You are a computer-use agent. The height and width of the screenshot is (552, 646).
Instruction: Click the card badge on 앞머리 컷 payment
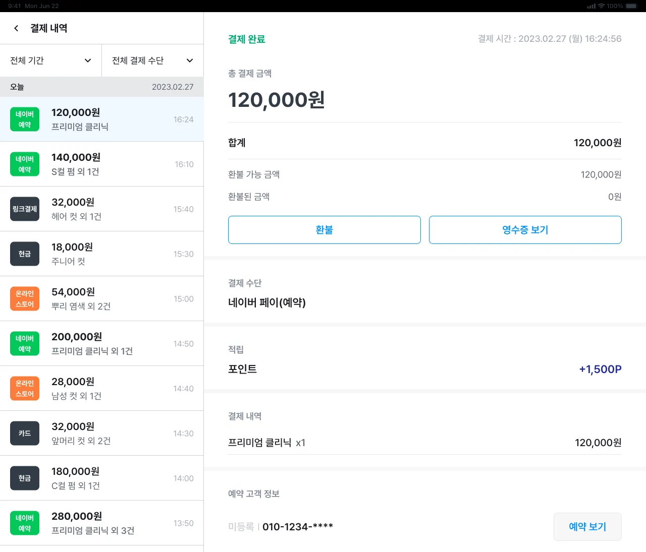click(x=25, y=434)
